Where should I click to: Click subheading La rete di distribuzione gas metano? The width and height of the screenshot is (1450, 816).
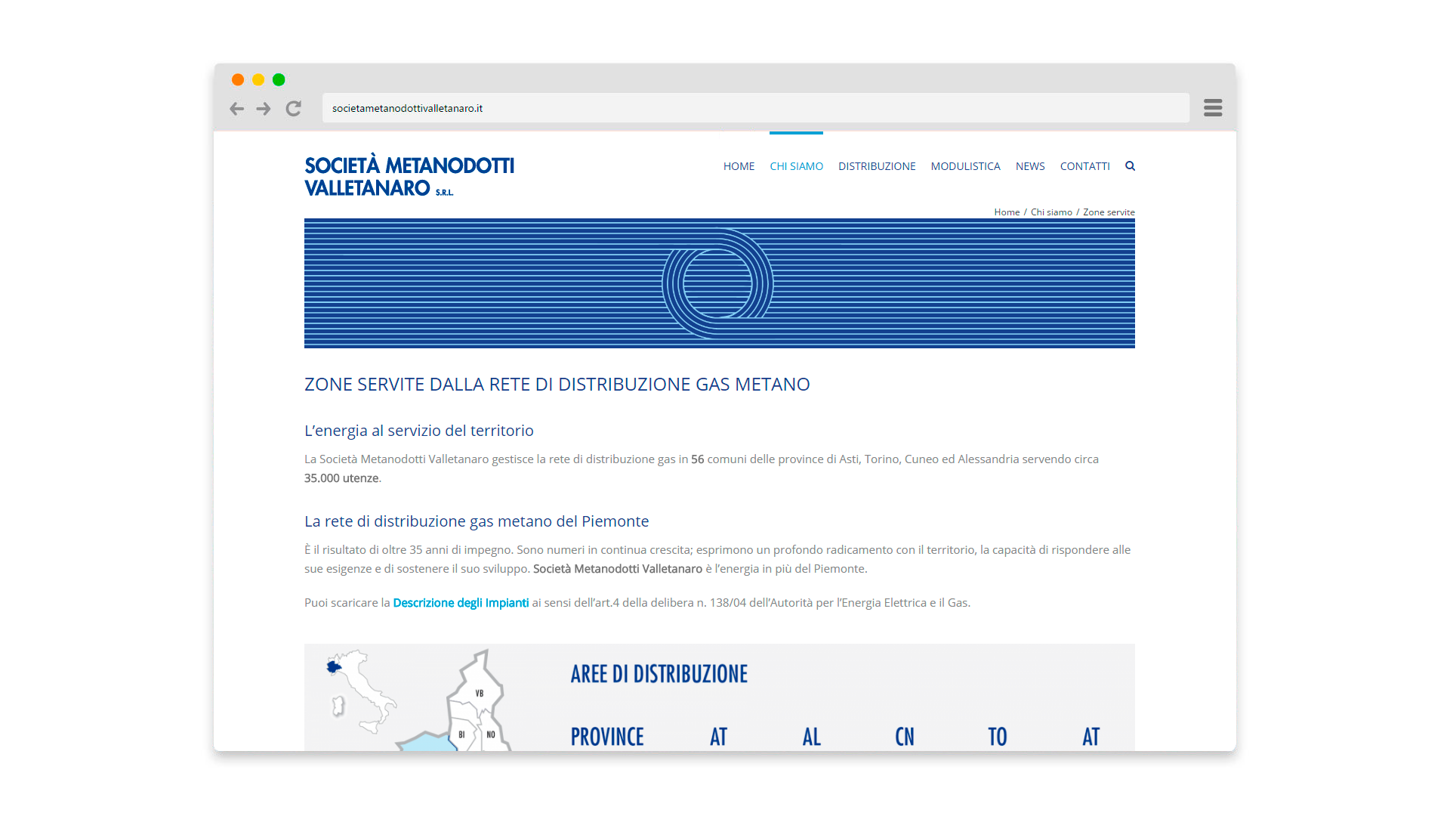click(x=477, y=521)
